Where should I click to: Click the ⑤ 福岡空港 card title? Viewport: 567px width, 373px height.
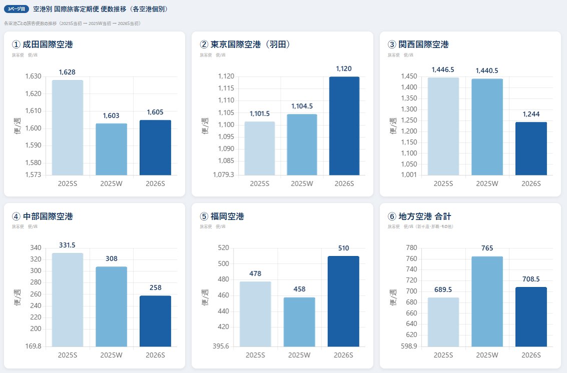[222, 216]
